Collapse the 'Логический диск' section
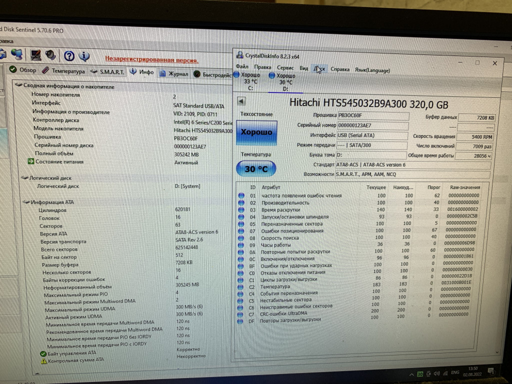Image resolution: width=512 pixels, height=384 pixels. click(24, 177)
